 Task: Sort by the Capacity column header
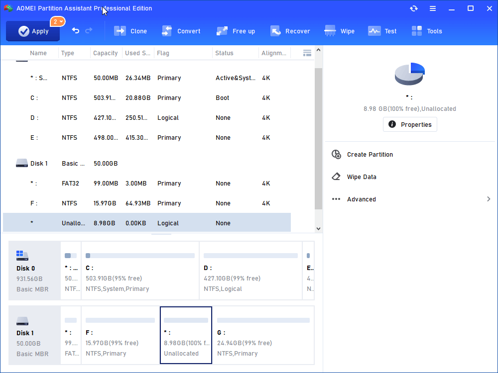click(106, 53)
